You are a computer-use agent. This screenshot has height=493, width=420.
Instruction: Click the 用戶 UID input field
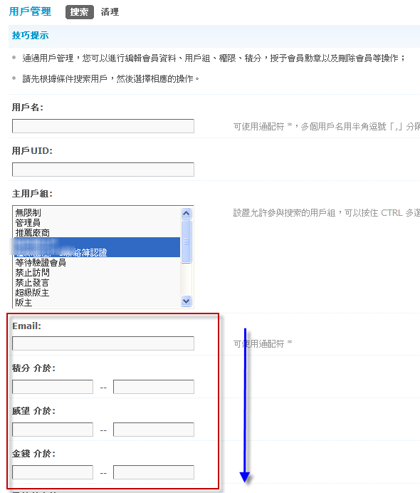[x=103, y=170]
